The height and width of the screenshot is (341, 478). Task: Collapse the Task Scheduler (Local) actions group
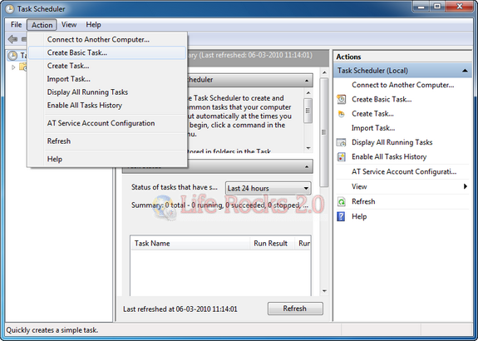point(465,71)
